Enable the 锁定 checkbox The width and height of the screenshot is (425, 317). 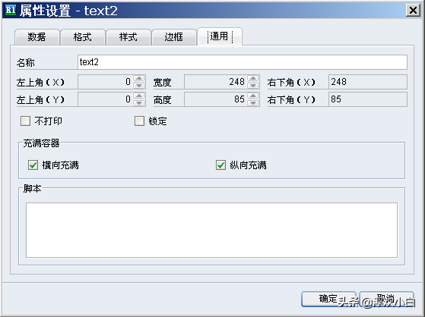(x=139, y=121)
